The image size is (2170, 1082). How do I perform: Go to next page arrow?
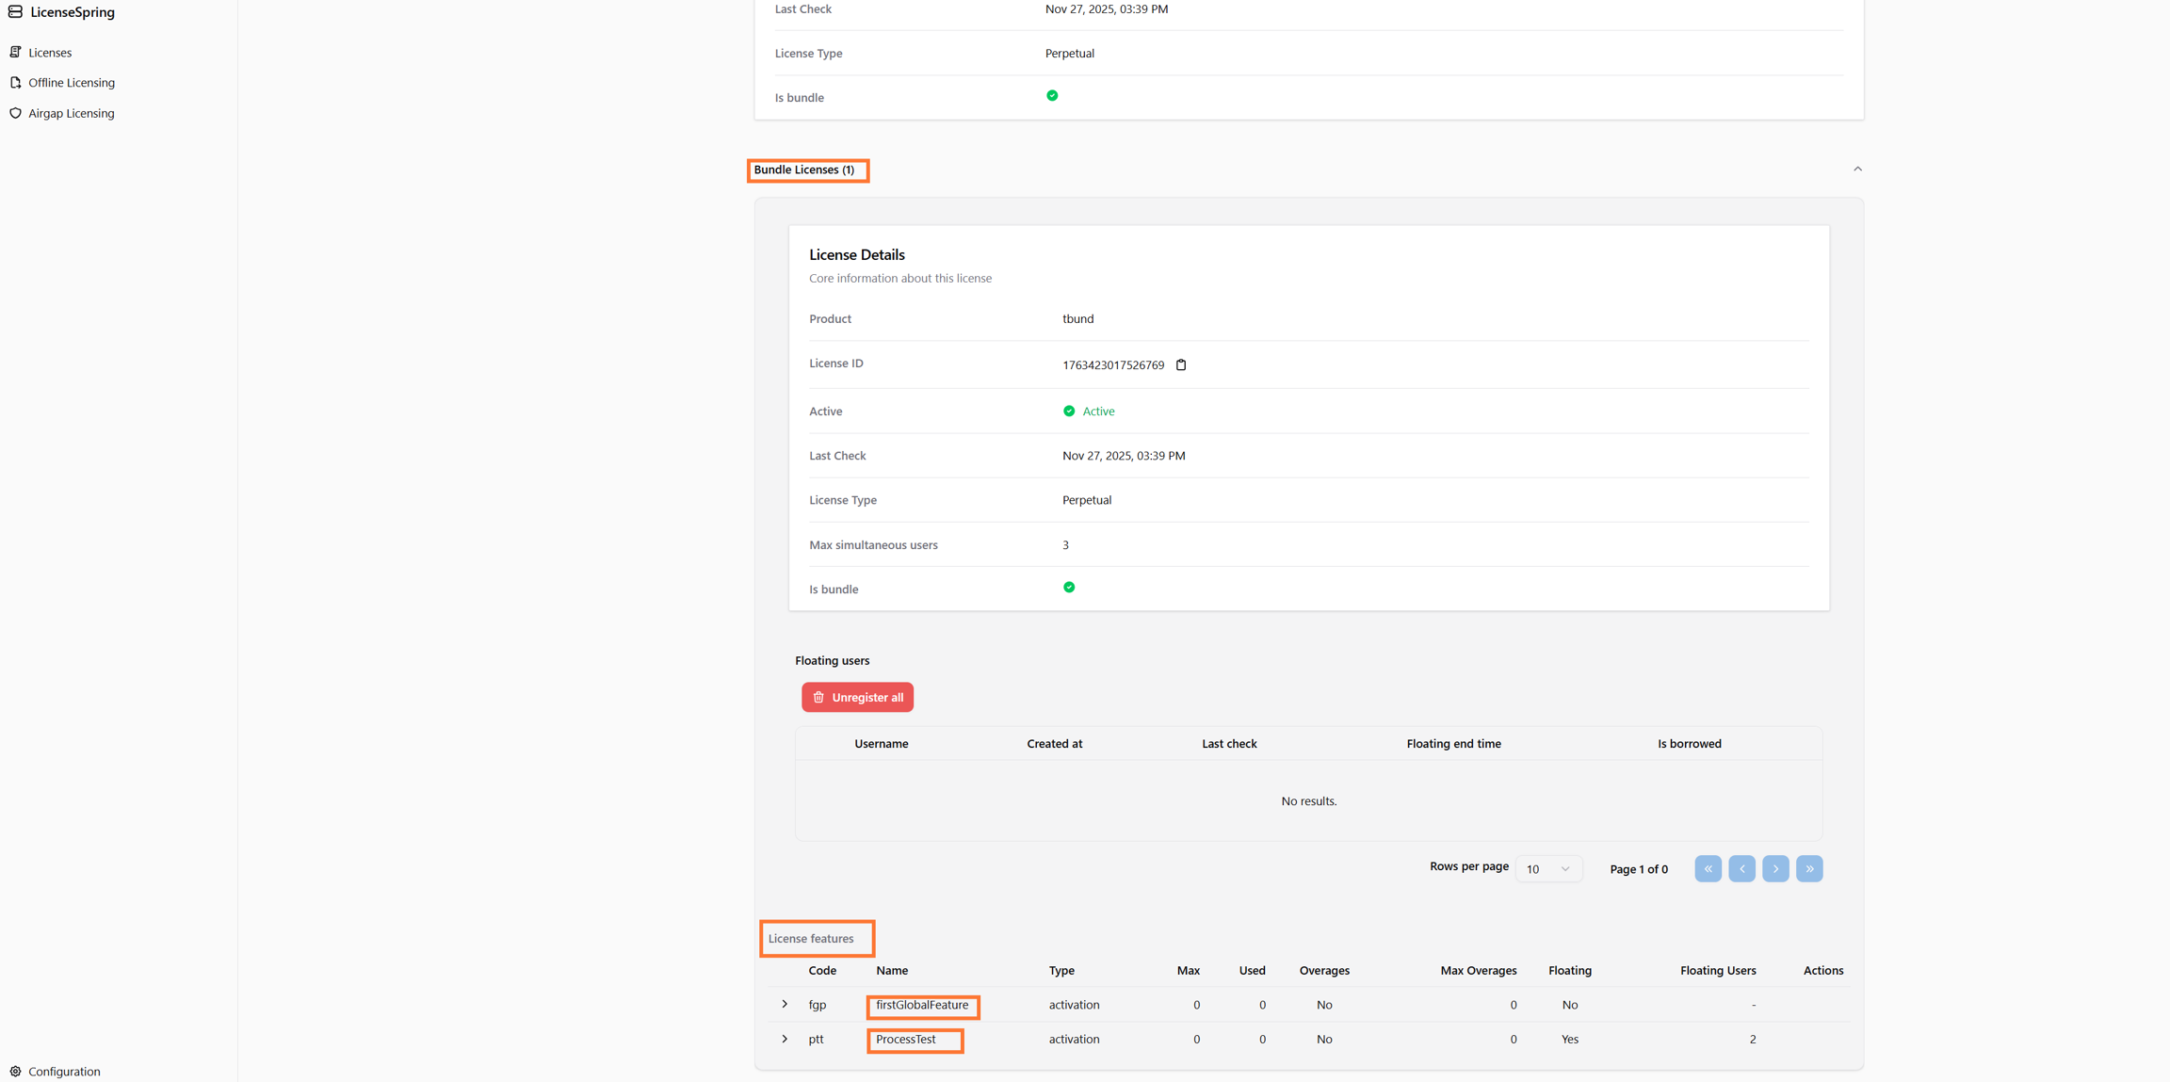(x=1774, y=868)
